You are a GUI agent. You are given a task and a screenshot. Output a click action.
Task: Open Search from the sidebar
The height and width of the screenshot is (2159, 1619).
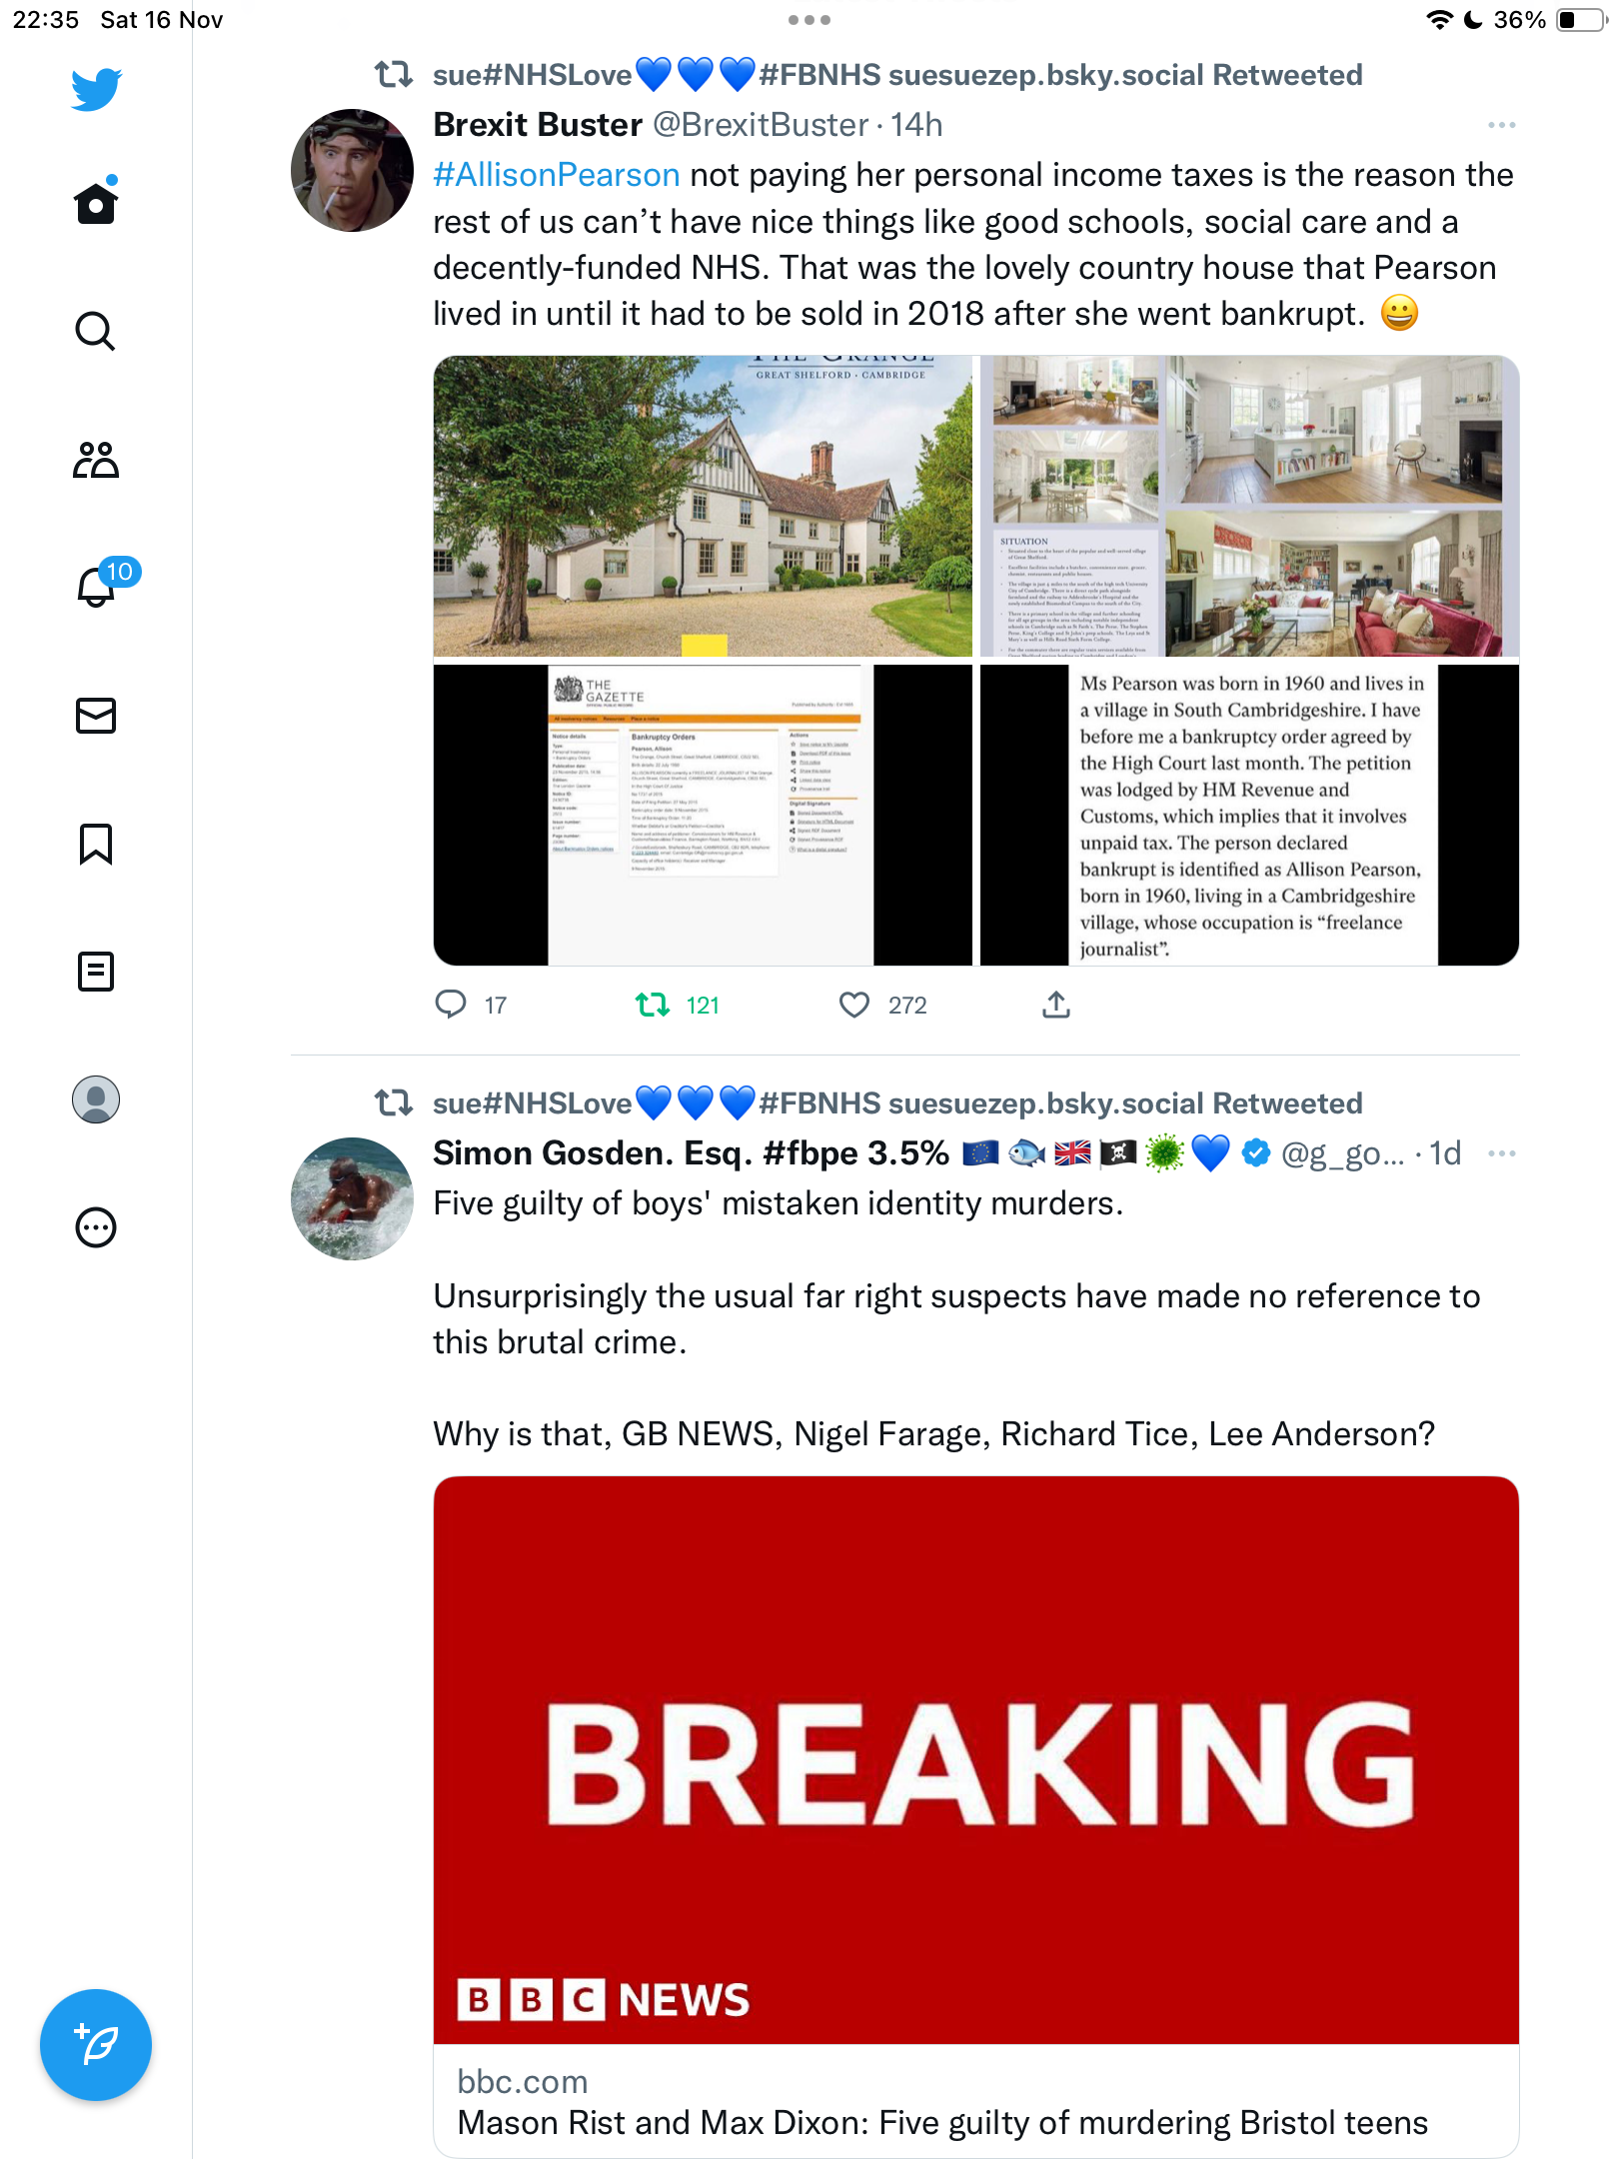tap(96, 331)
